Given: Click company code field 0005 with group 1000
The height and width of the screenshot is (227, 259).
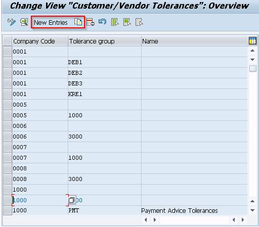Looking at the screenshot, I should [x=40, y=115].
